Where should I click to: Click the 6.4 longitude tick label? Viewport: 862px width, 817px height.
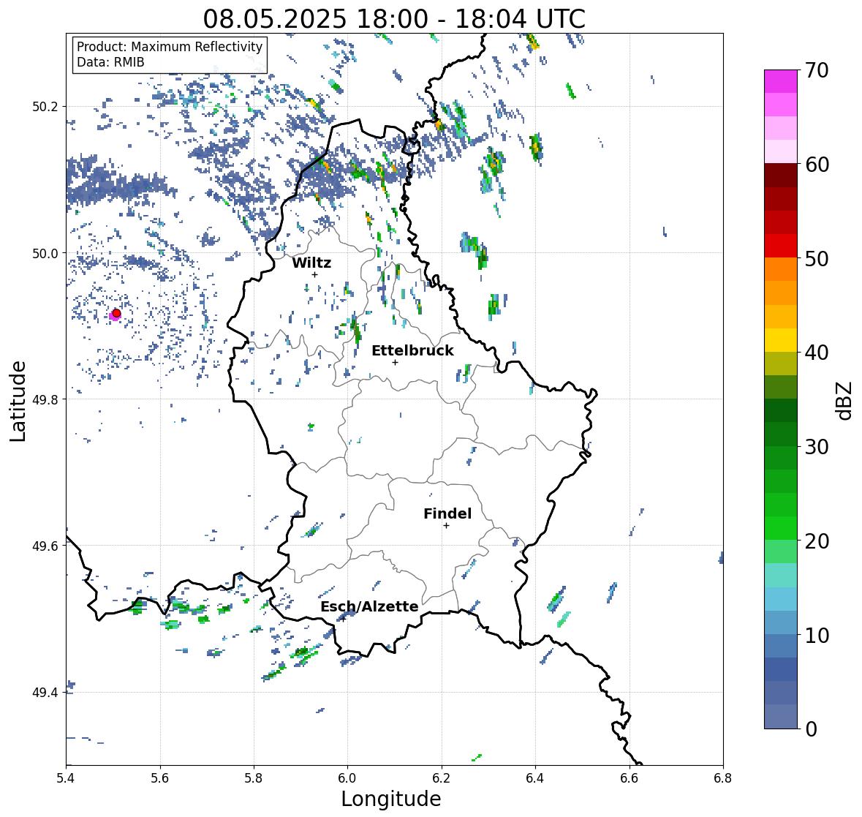coord(535,778)
